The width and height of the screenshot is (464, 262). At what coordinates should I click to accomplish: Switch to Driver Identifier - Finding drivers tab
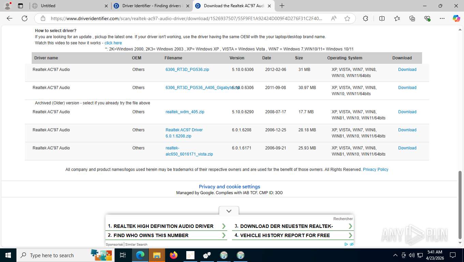click(x=152, y=6)
